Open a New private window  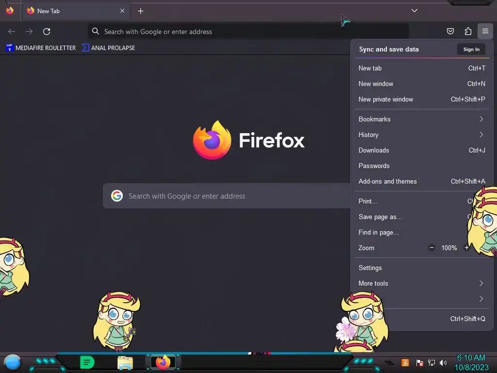(x=422, y=99)
